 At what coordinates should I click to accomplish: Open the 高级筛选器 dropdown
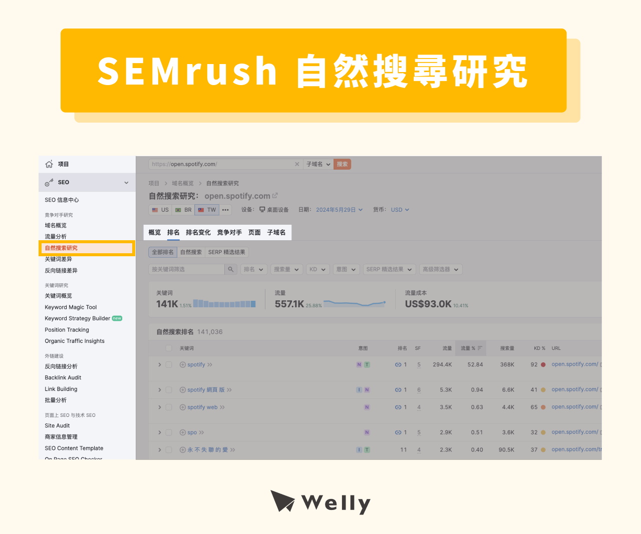pyautogui.click(x=441, y=269)
